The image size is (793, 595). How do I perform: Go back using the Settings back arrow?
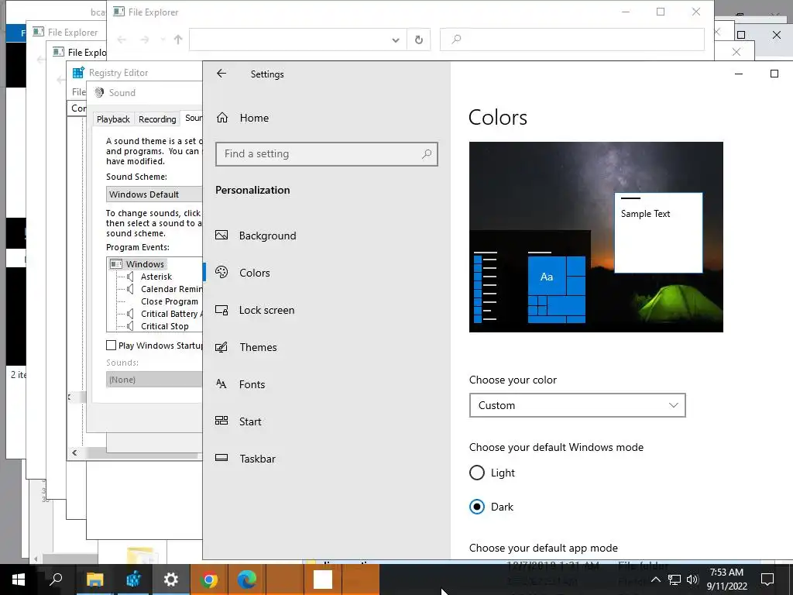pos(221,74)
